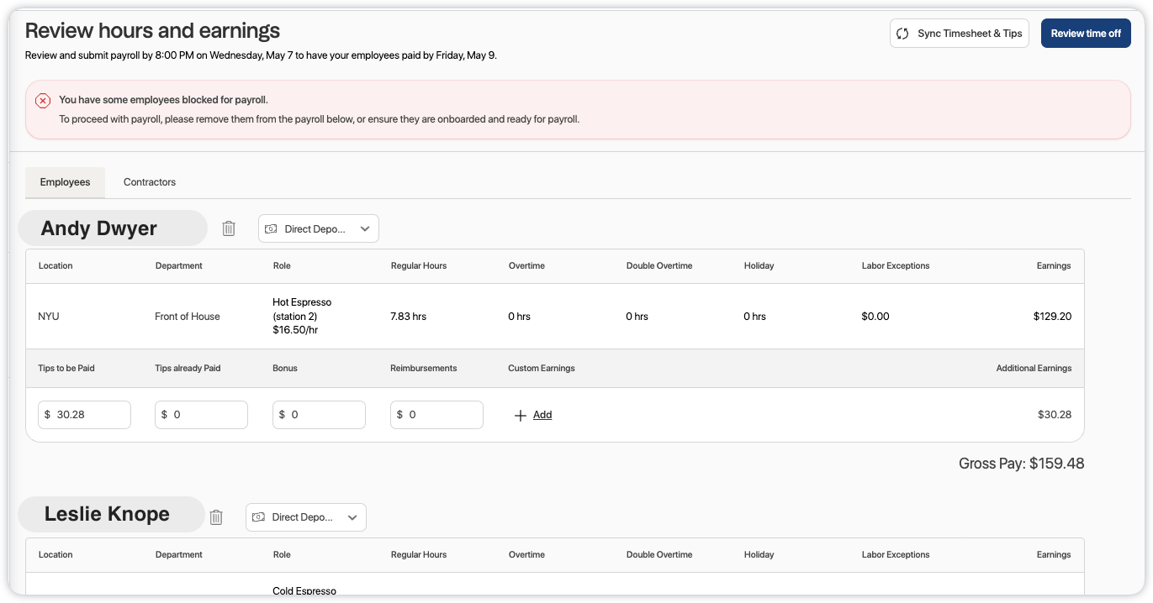Switch to the Contractors tab

tap(150, 182)
